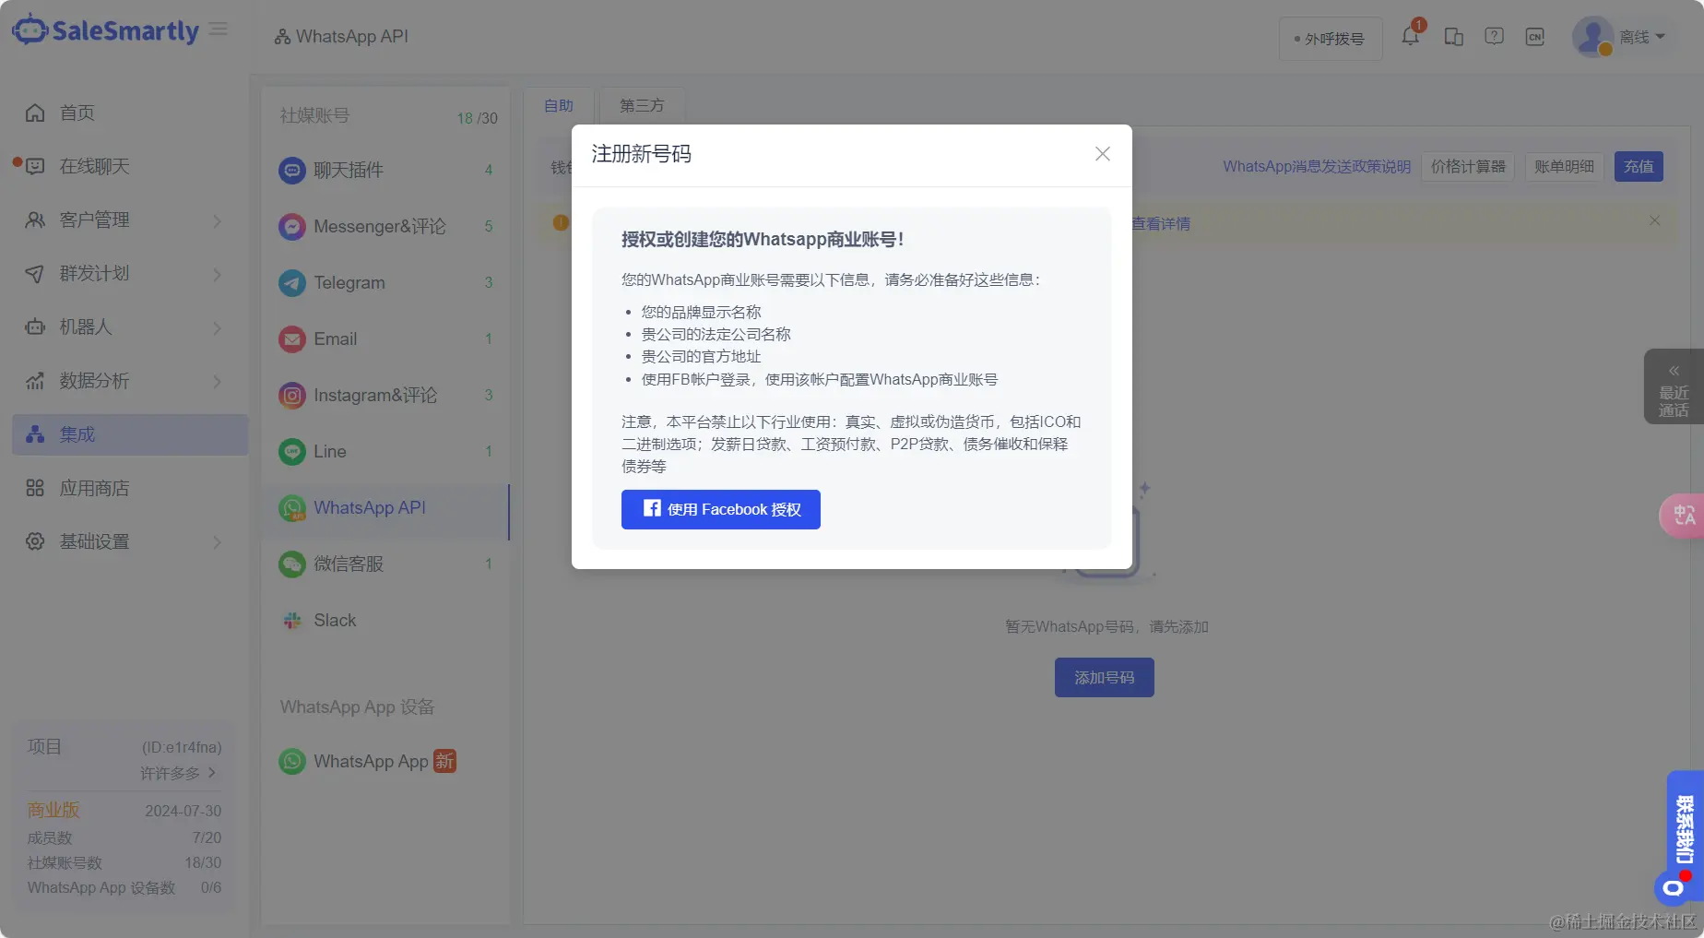Click the 外呼拨号 button

[x=1331, y=39]
